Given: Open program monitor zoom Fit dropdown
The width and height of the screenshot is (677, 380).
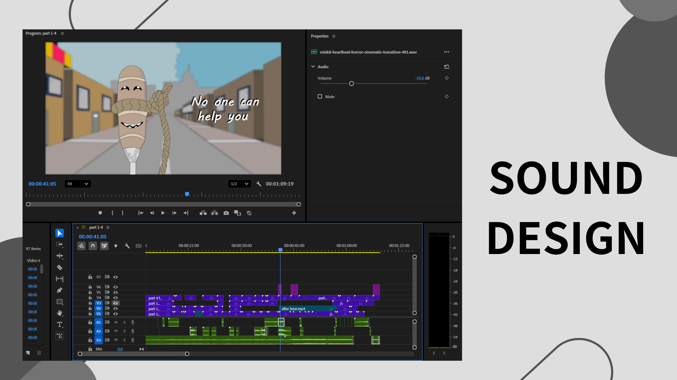Looking at the screenshot, I should tap(78, 184).
